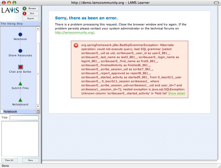221x168 pixels.
Task: Click the activity list scroll up arrow
Action: 38,29
